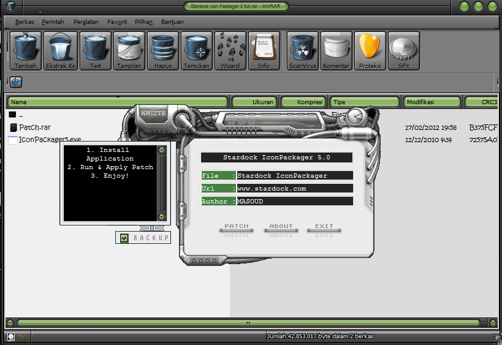The image size is (502, 345).
Task: Click the Ekstrak Ke toolbar icon
Action: click(61, 51)
